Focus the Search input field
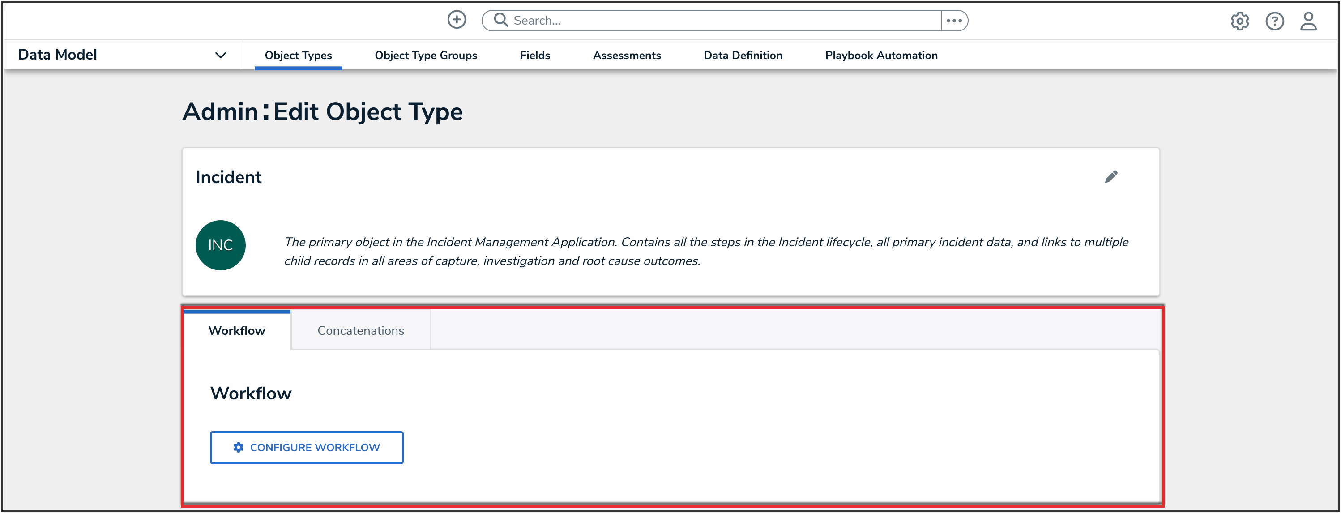Viewport: 1341px width, 513px height. tap(724, 20)
